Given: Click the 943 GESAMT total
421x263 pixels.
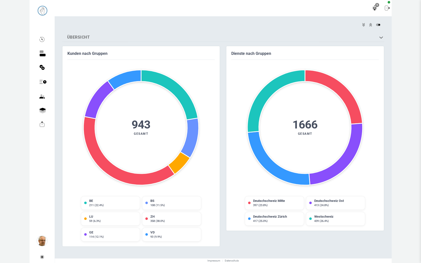Looking at the screenshot, I should [x=141, y=127].
